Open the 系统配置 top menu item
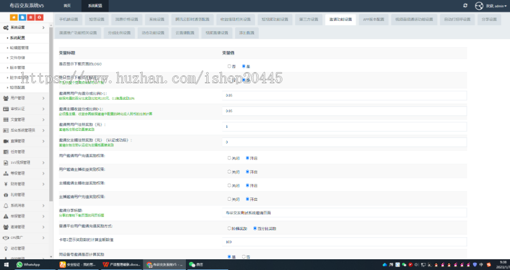 95,6
